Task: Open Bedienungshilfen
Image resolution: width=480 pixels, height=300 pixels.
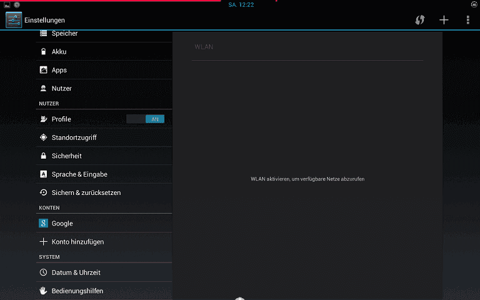Action: pos(104,291)
